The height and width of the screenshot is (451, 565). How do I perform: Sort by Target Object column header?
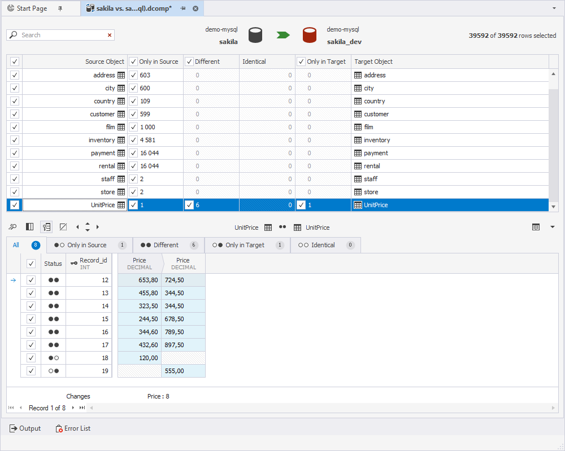(450, 62)
